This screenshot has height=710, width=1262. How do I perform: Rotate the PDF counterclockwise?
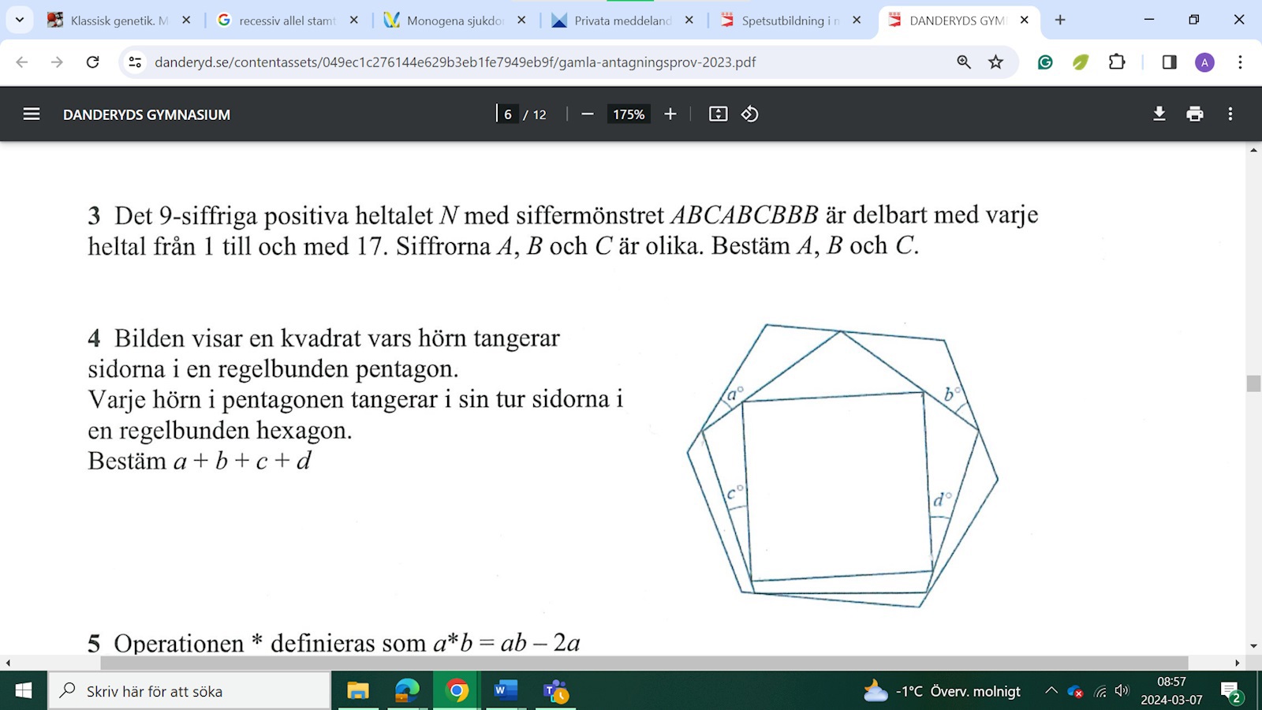click(x=749, y=114)
